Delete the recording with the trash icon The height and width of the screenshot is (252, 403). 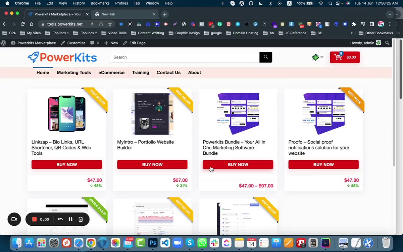point(80,219)
